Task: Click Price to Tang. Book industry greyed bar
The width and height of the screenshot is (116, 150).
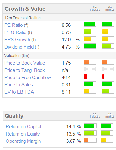Action: (x=90, y=69)
